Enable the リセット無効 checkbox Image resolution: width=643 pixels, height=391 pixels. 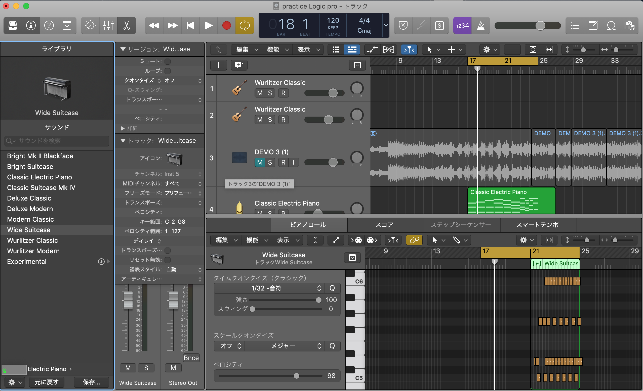click(168, 260)
